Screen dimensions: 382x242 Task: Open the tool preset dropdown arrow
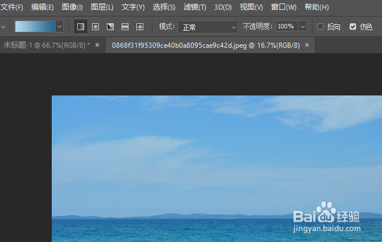pyautogui.click(x=3, y=27)
